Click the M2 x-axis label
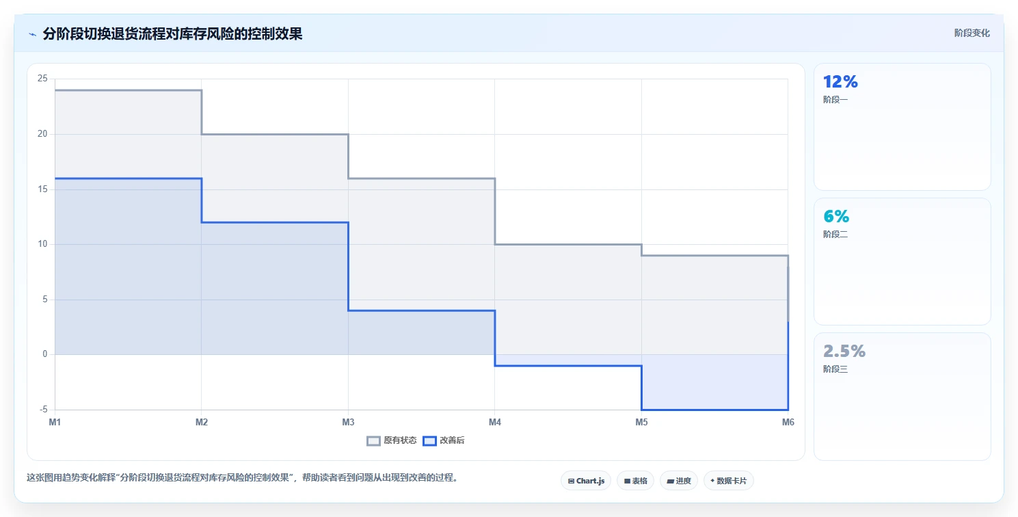Viewport: 1018px width, 517px height. (x=202, y=423)
